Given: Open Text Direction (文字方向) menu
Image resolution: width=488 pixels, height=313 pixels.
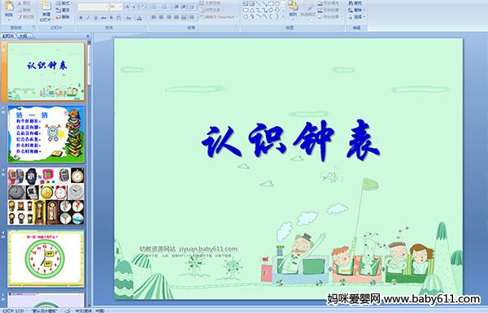Looking at the screenshot, I should 212,3.
